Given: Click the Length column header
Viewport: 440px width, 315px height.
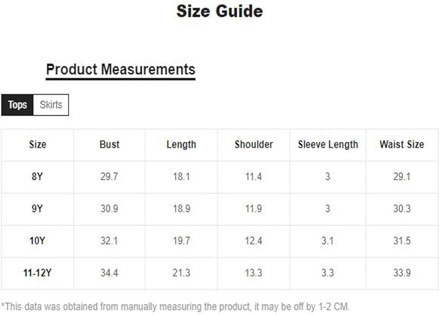Looking at the screenshot, I should pos(181,144).
